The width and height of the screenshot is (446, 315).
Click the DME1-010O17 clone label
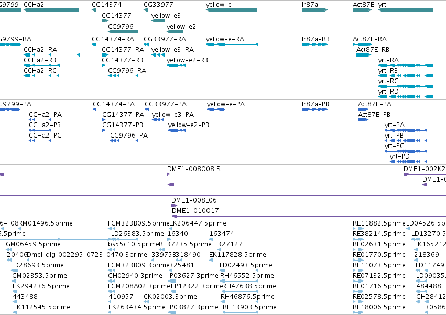point(195,211)
